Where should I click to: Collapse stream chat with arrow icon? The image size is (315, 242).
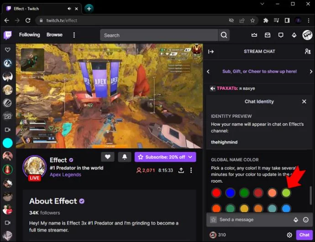(211, 52)
